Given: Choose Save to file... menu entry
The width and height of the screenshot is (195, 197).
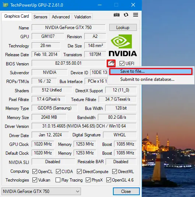Looking at the screenshot, I should [151, 71].
